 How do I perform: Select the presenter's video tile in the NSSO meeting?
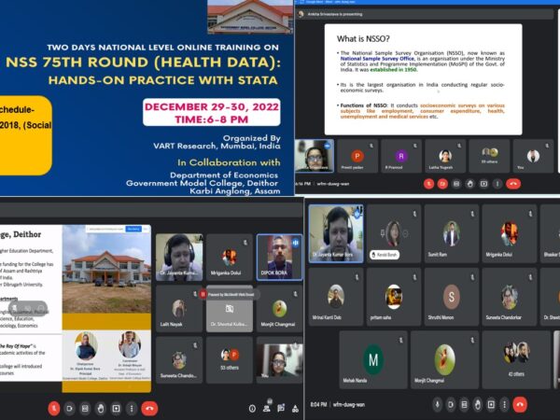coord(315,156)
